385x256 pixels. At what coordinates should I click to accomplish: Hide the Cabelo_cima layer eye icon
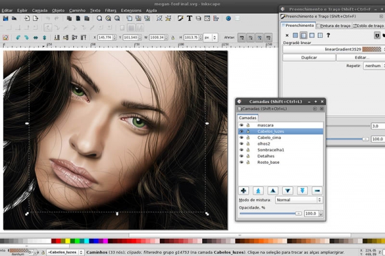pyautogui.click(x=241, y=138)
